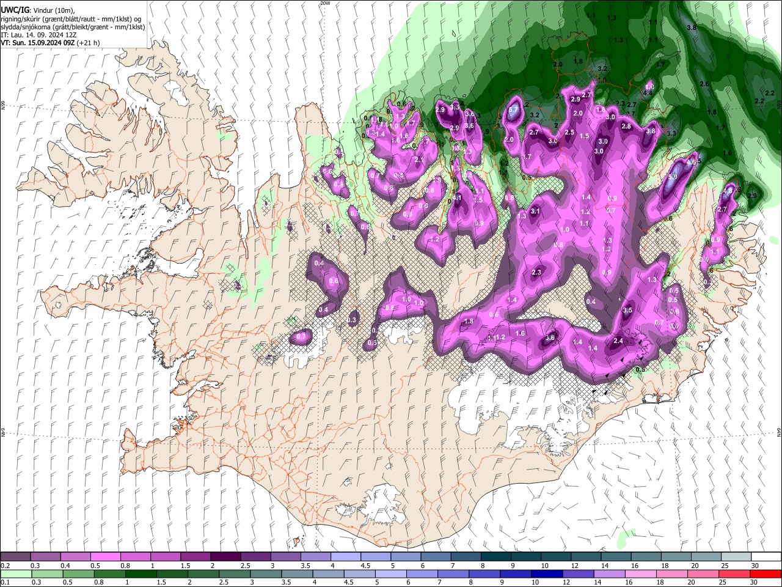Select the rain legend swatch for 0.5–0.8 mm
Image resolution: width=782 pixels, height=587 pixels.
[78, 574]
